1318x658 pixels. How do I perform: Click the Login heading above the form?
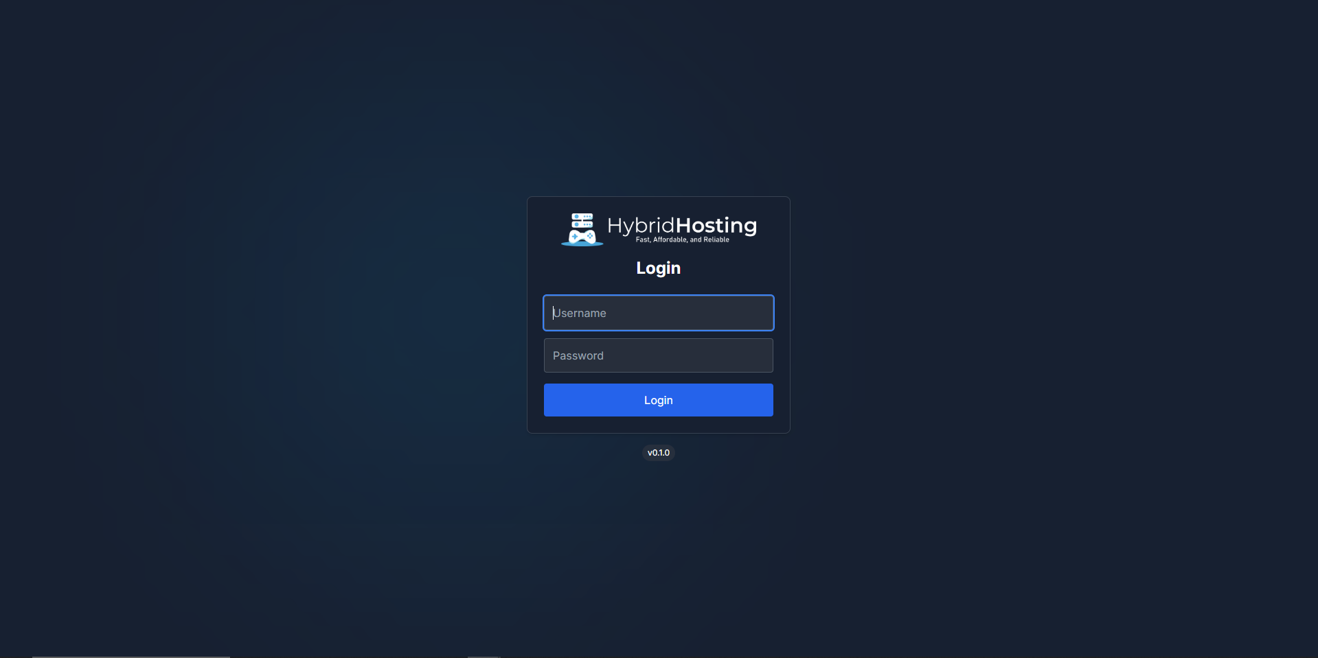tap(657, 268)
